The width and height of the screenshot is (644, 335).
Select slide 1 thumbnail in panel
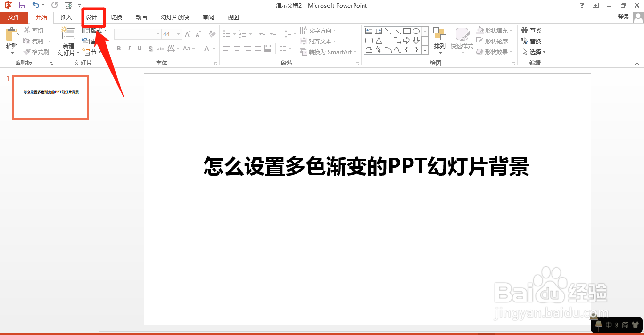[x=50, y=97]
